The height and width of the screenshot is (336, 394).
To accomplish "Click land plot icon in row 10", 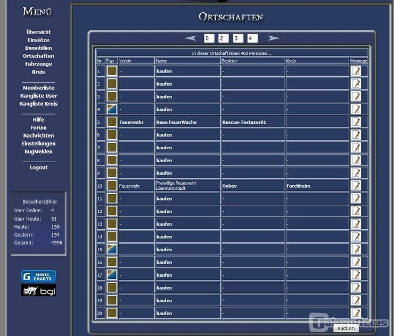I will 112,186.
